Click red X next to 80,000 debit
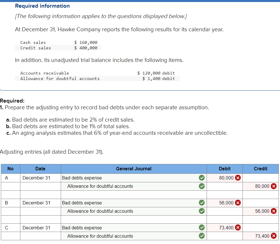280x244 pixels. click(x=238, y=178)
